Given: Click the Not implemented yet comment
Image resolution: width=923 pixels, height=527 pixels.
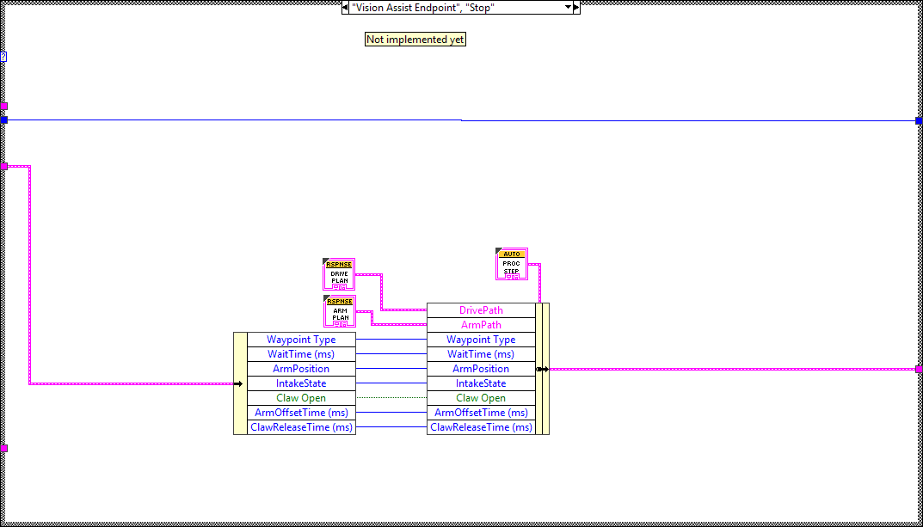Looking at the screenshot, I should point(415,39).
